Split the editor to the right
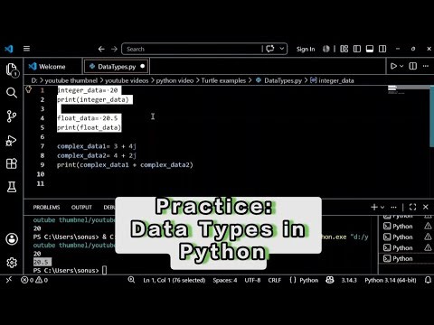Viewport: 434px width, 325px height. pos(412,66)
